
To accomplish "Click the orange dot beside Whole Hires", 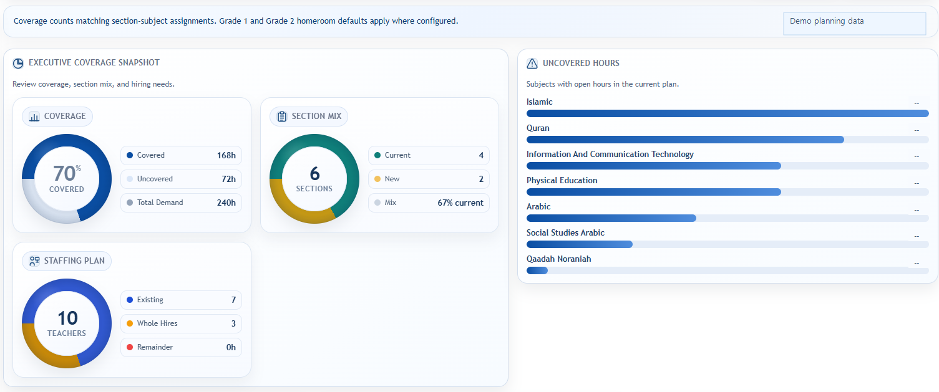I will pos(130,323).
